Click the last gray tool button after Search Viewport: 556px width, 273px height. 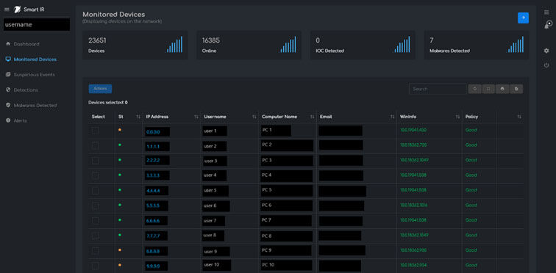[516, 89]
